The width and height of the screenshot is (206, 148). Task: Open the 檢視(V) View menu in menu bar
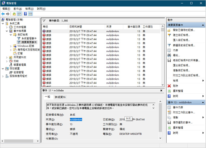tap(29, 9)
